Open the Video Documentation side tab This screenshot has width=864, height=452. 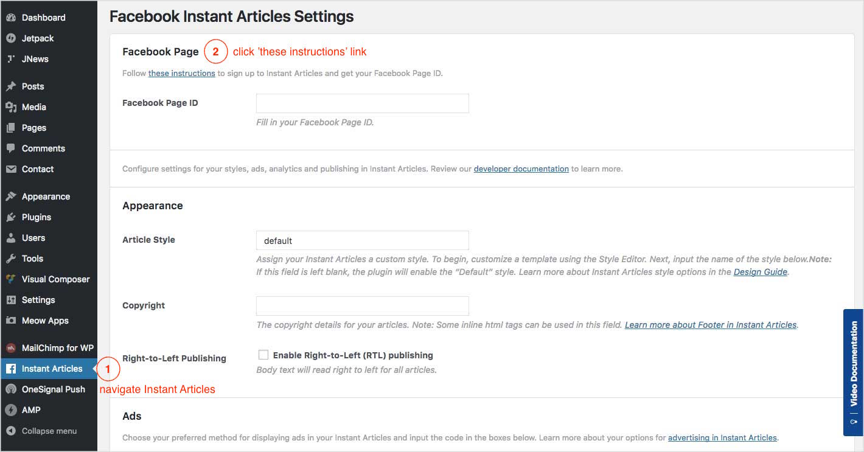point(853,372)
